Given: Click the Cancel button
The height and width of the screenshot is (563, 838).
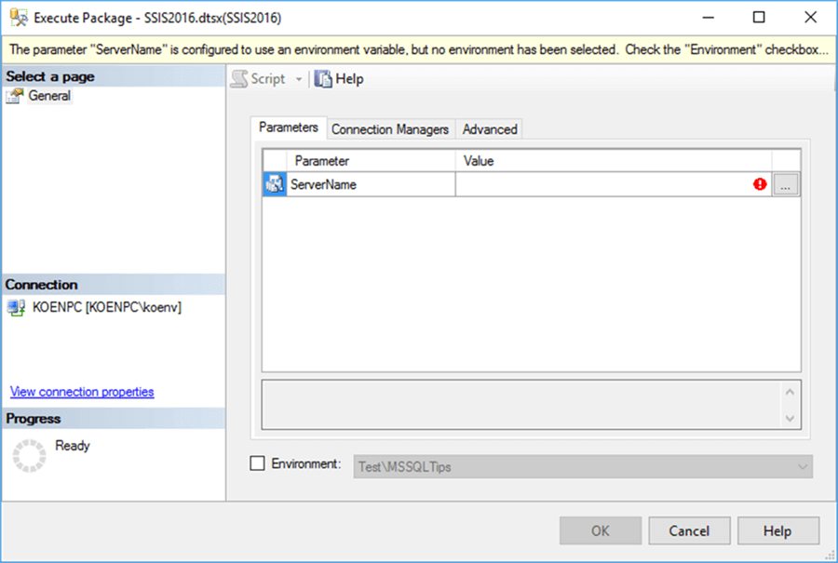Looking at the screenshot, I should point(689,530).
